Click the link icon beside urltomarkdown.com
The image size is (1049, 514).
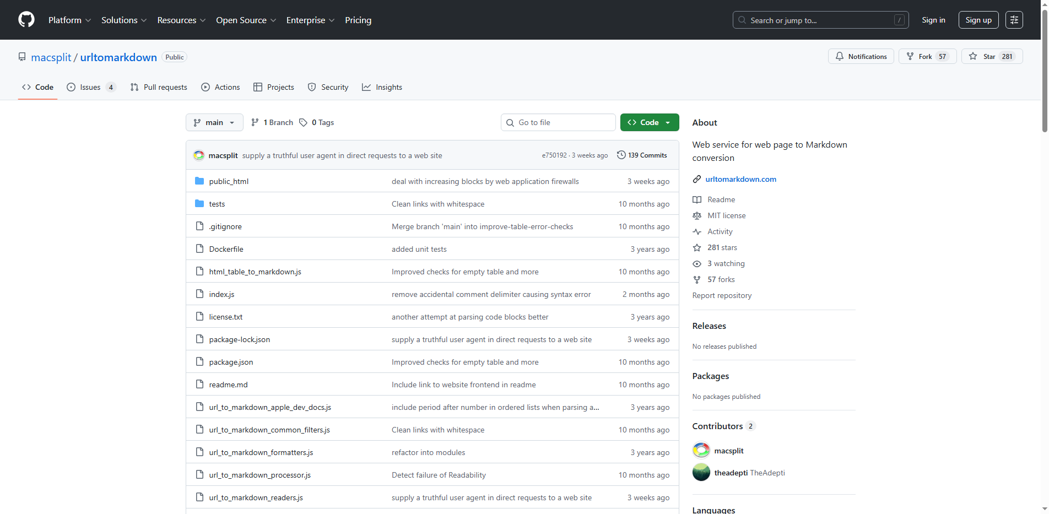(696, 179)
